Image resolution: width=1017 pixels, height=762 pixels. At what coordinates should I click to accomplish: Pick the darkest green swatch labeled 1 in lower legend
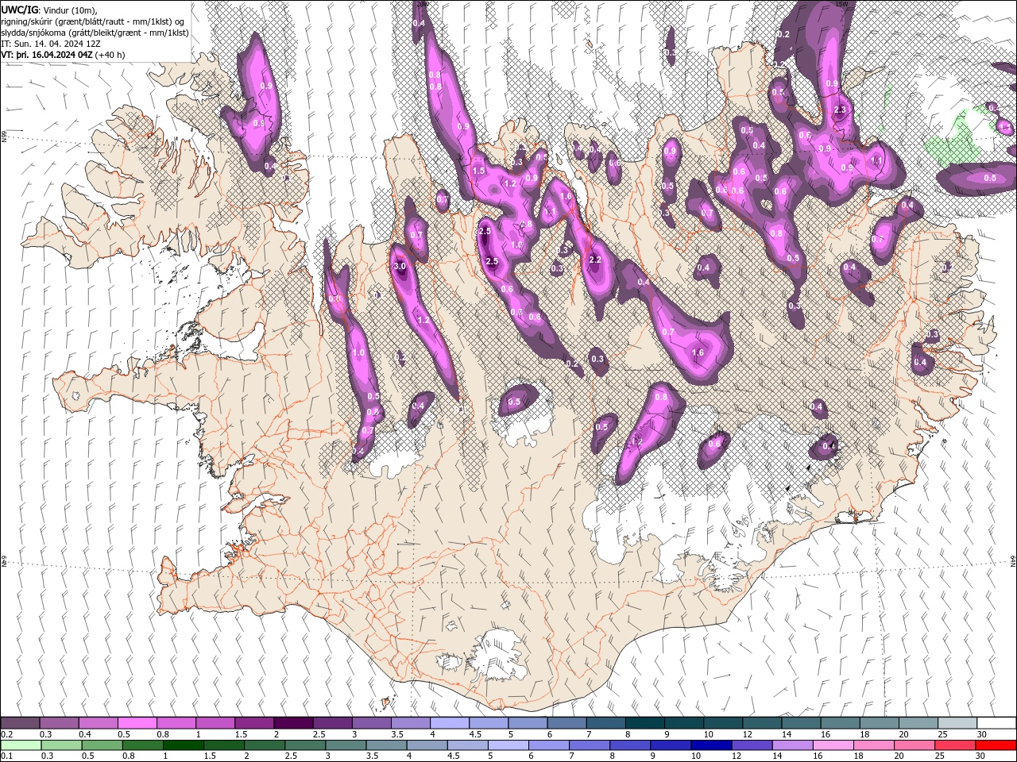(x=183, y=745)
